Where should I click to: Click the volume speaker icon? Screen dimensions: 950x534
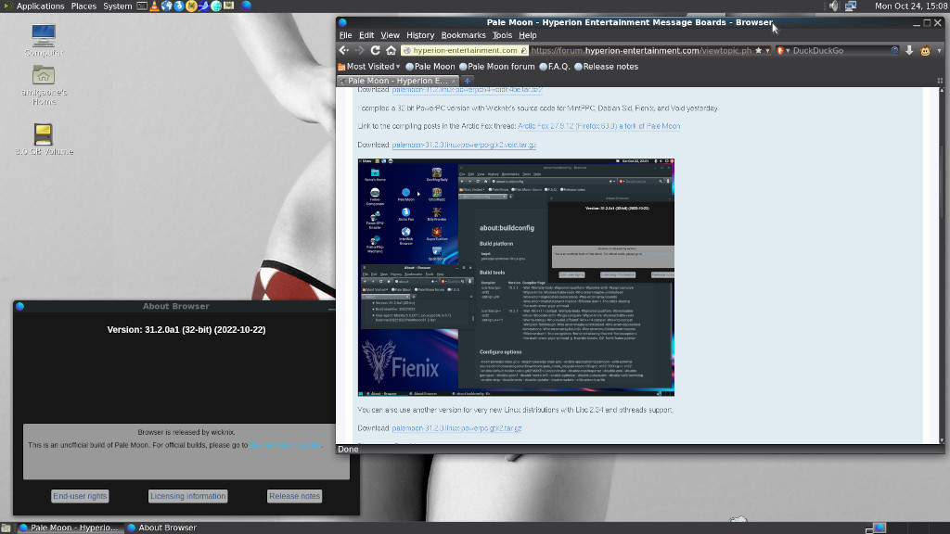(x=834, y=6)
